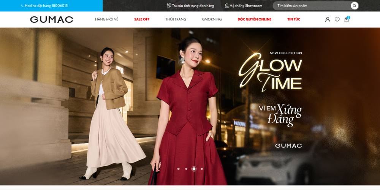Click the NEW COLLECTION banner text

click(x=286, y=53)
